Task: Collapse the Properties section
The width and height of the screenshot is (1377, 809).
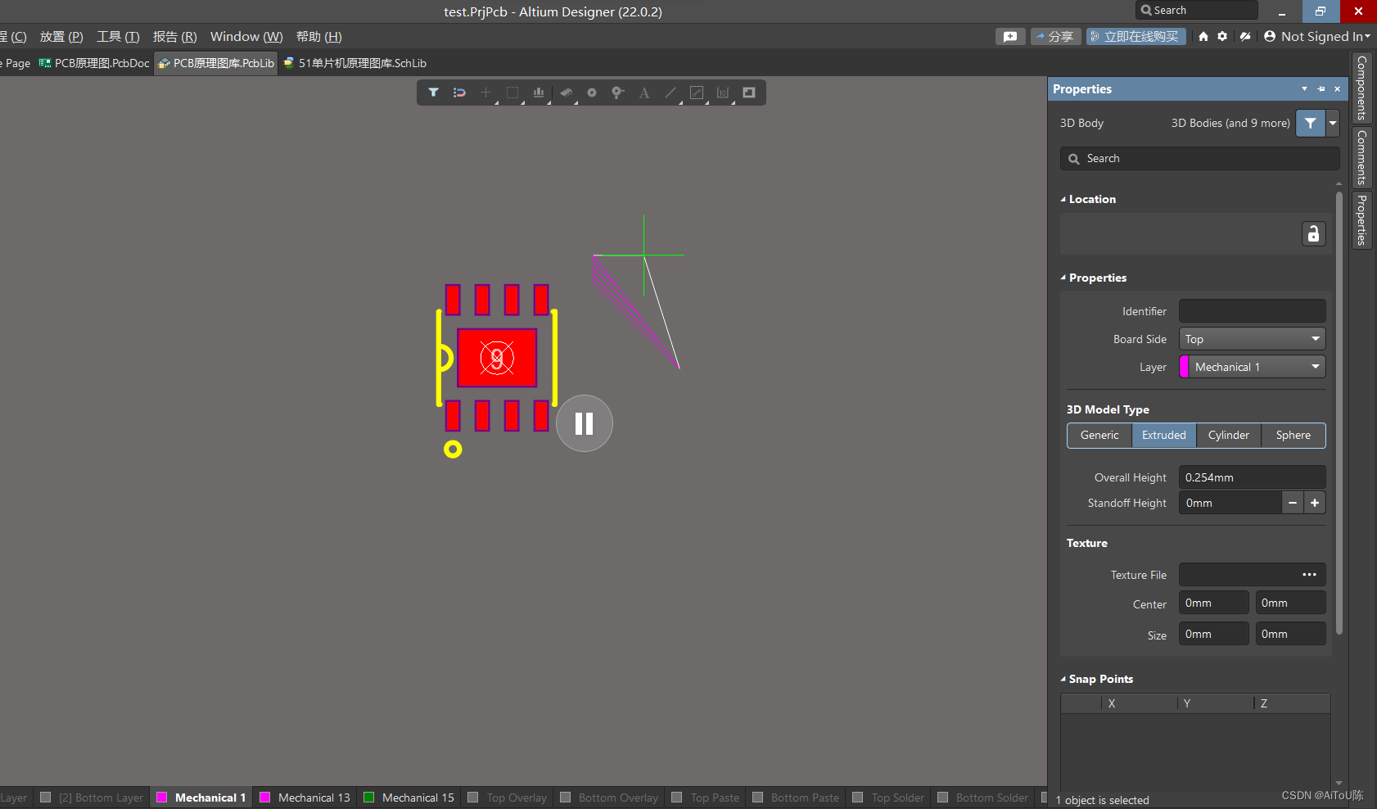Action: pos(1063,278)
